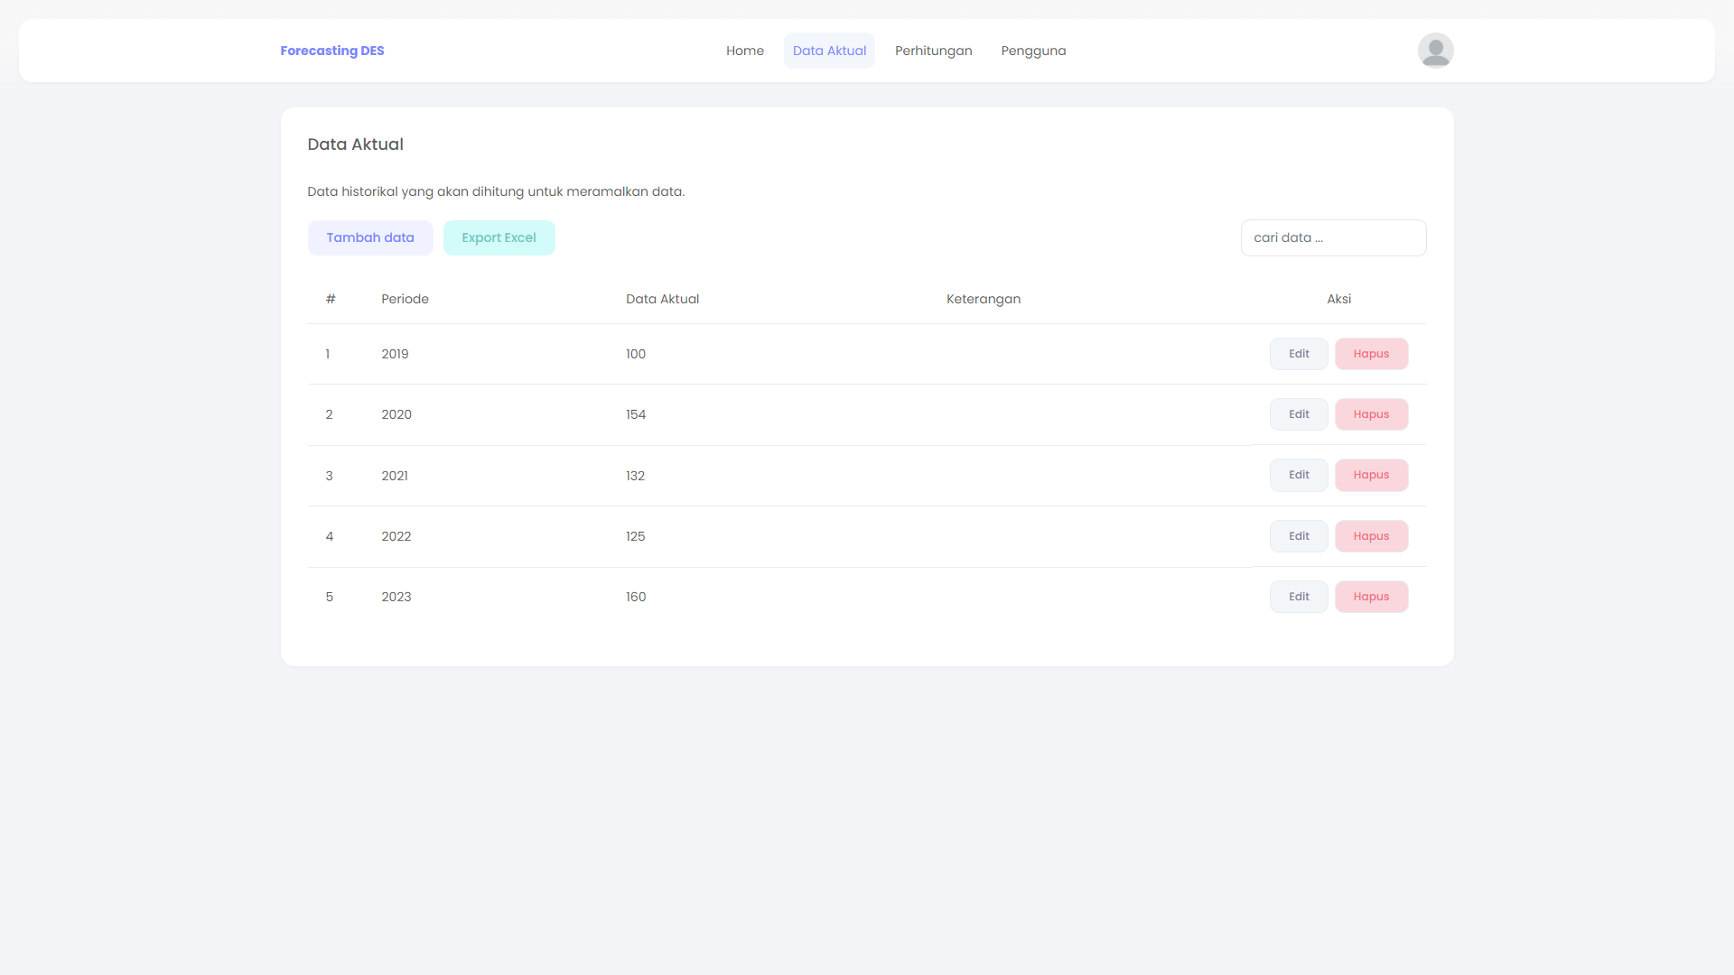
Task: Hapus the 2020 row
Action: 1371,414
